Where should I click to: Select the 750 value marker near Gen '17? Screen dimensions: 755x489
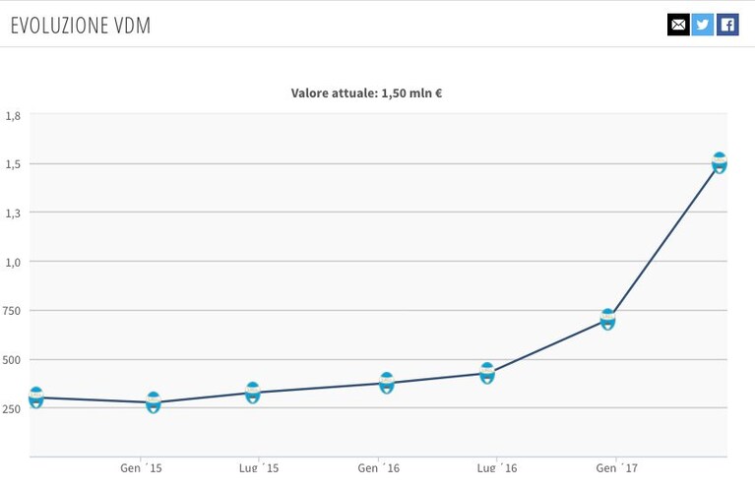(608, 320)
